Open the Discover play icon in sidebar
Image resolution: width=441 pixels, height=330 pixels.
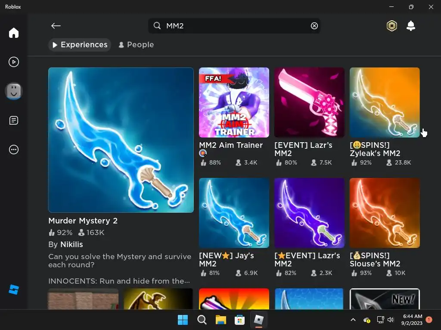coord(13,62)
